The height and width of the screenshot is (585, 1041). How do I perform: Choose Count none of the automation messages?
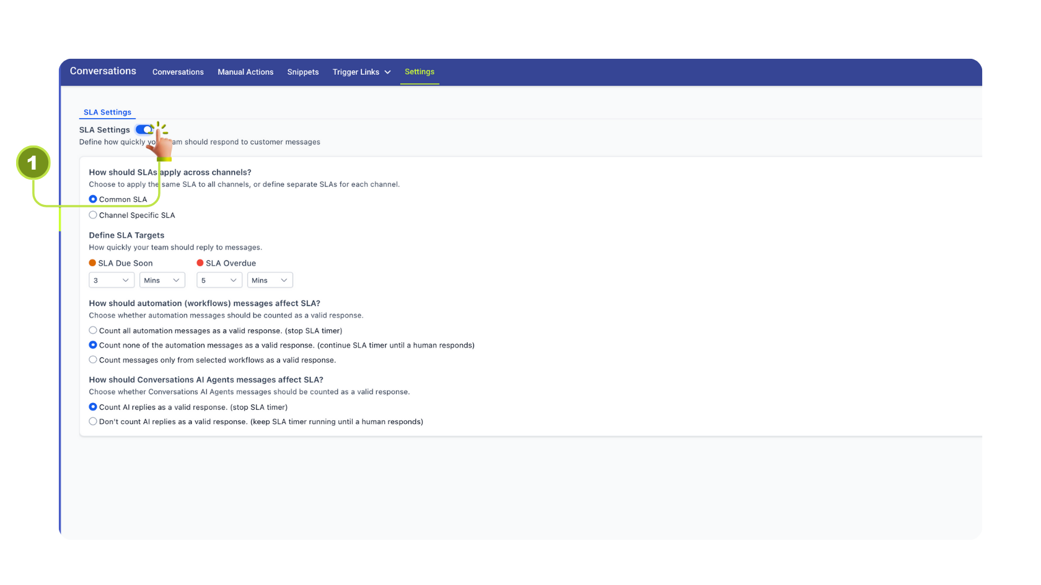coord(93,345)
